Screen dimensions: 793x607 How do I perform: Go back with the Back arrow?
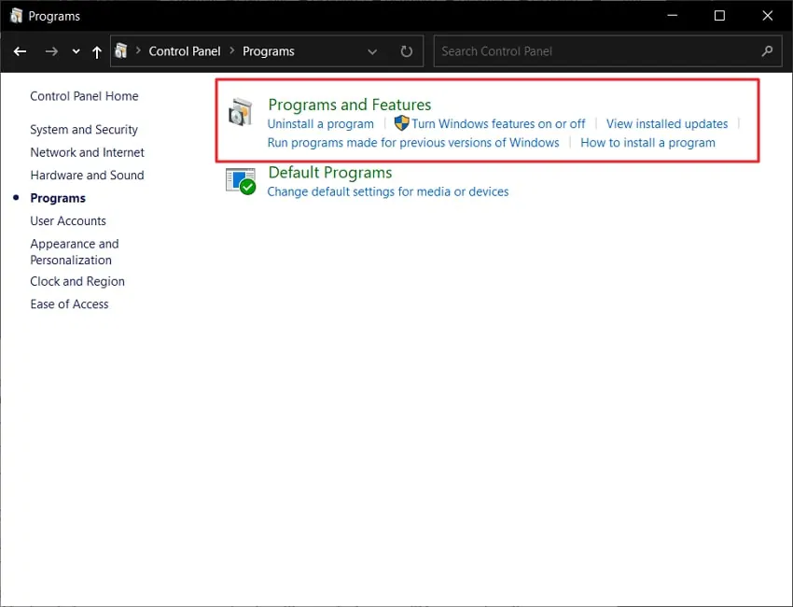[x=21, y=51]
